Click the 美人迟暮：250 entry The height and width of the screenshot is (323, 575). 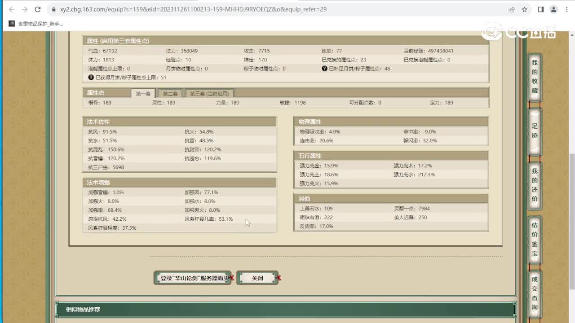coord(410,218)
